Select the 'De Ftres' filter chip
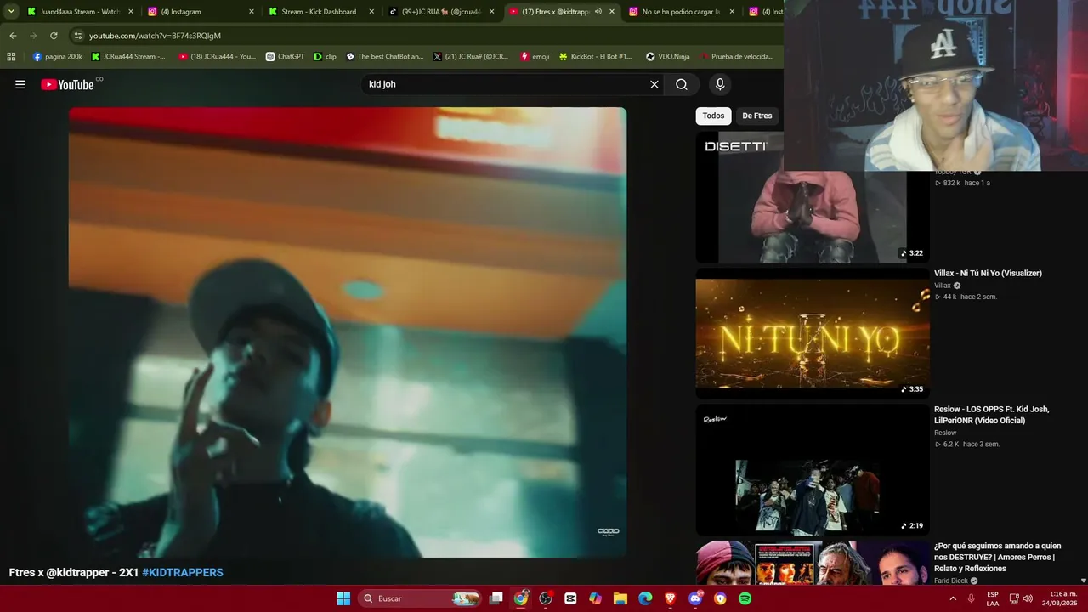 [x=757, y=116]
